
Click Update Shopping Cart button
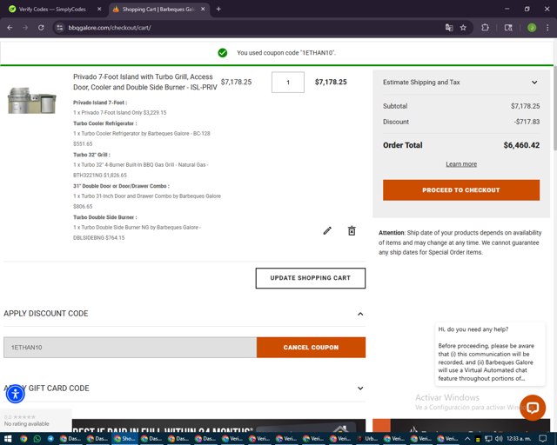coord(310,278)
